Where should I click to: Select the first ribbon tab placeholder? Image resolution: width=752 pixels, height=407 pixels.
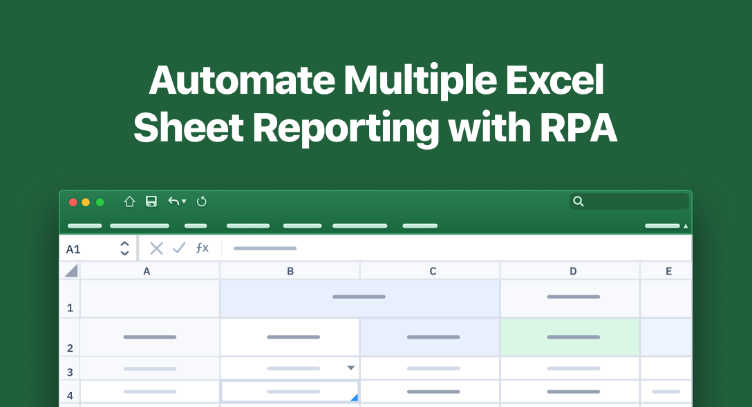(84, 226)
